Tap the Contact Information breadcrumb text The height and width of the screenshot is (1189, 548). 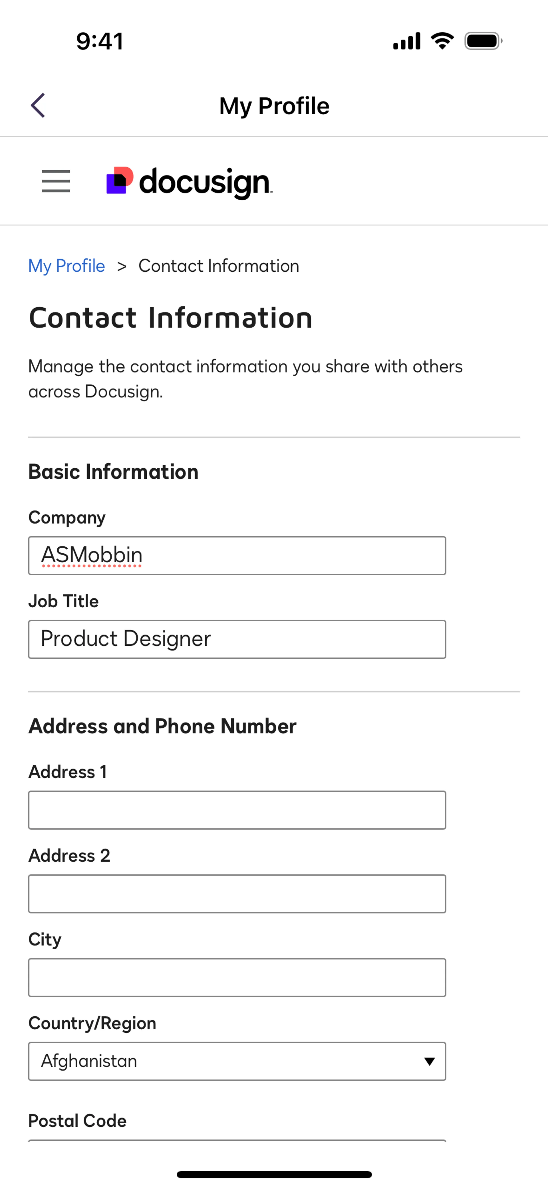219,266
